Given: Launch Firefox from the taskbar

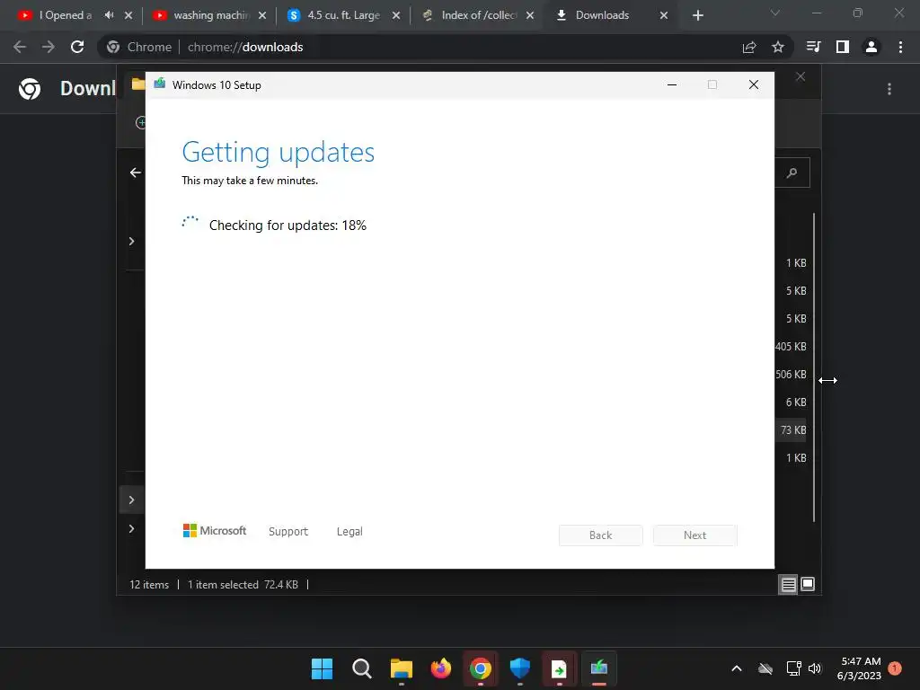Looking at the screenshot, I should pos(440,668).
